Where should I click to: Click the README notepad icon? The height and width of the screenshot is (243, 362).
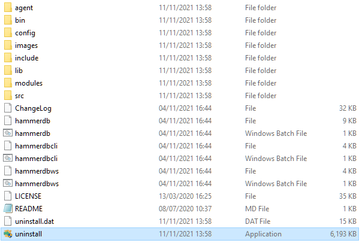[x=8, y=208]
